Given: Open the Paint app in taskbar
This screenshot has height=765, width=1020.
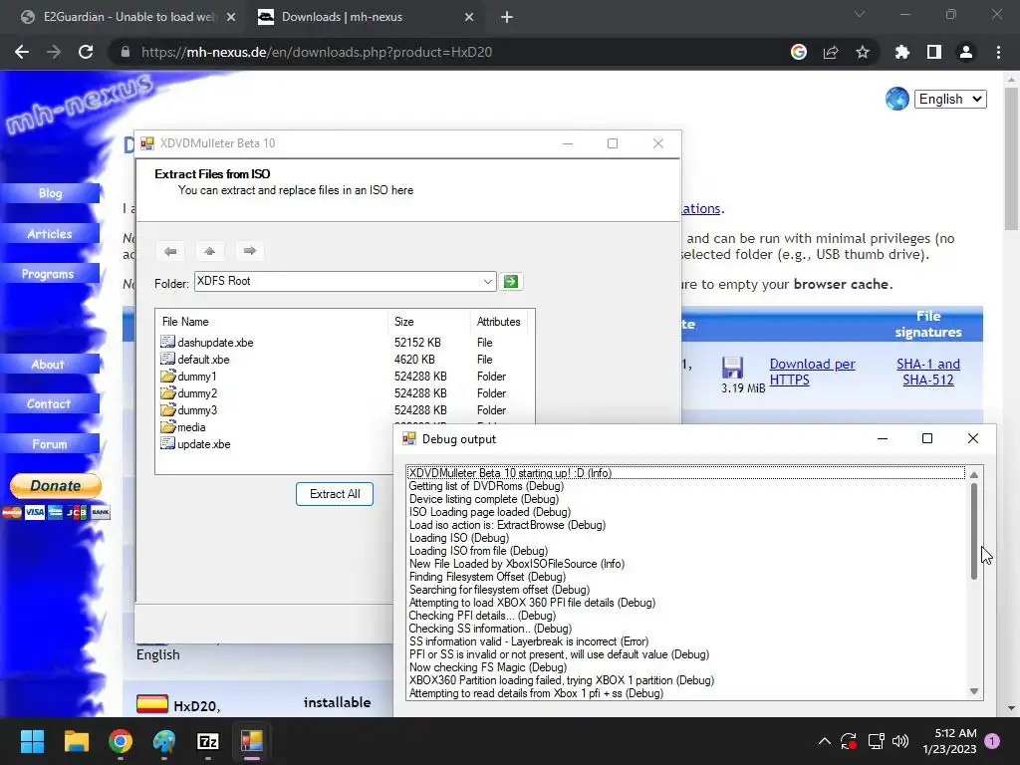Looking at the screenshot, I should (x=164, y=741).
